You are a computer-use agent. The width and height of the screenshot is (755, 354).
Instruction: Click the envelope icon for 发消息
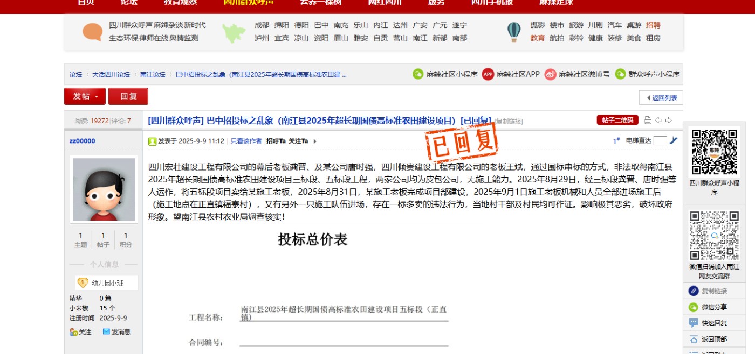106,332
